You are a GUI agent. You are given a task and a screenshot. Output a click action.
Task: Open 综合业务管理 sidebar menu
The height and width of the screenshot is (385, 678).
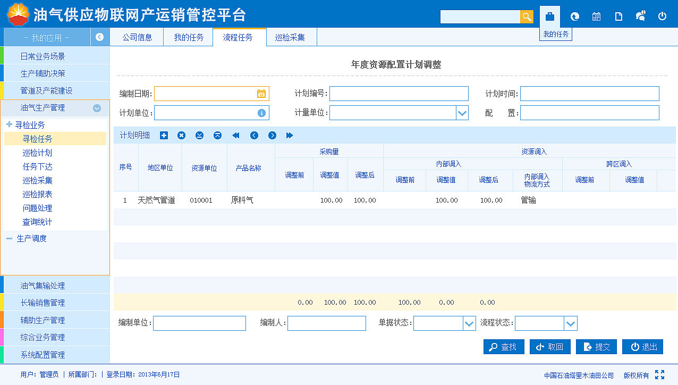pos(55,337)
